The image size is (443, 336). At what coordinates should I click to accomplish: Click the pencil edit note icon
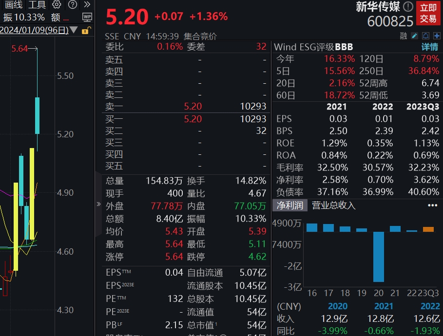[x=415, y=36]
